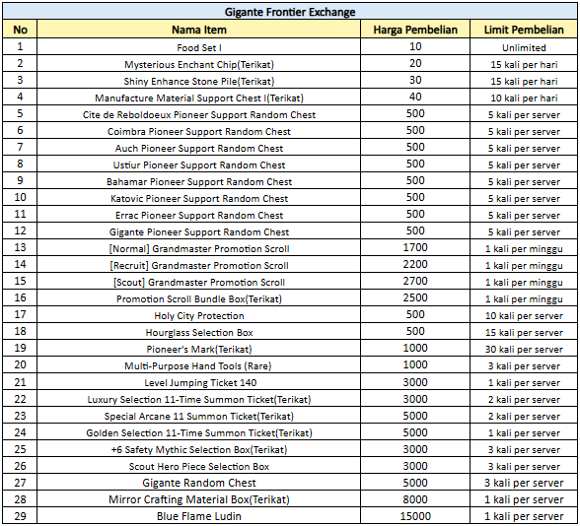This screenshot has height=526, width=580.
Task: Select Coimbra Pioneer Support Random Chest cell
Action: coord(198,131)
